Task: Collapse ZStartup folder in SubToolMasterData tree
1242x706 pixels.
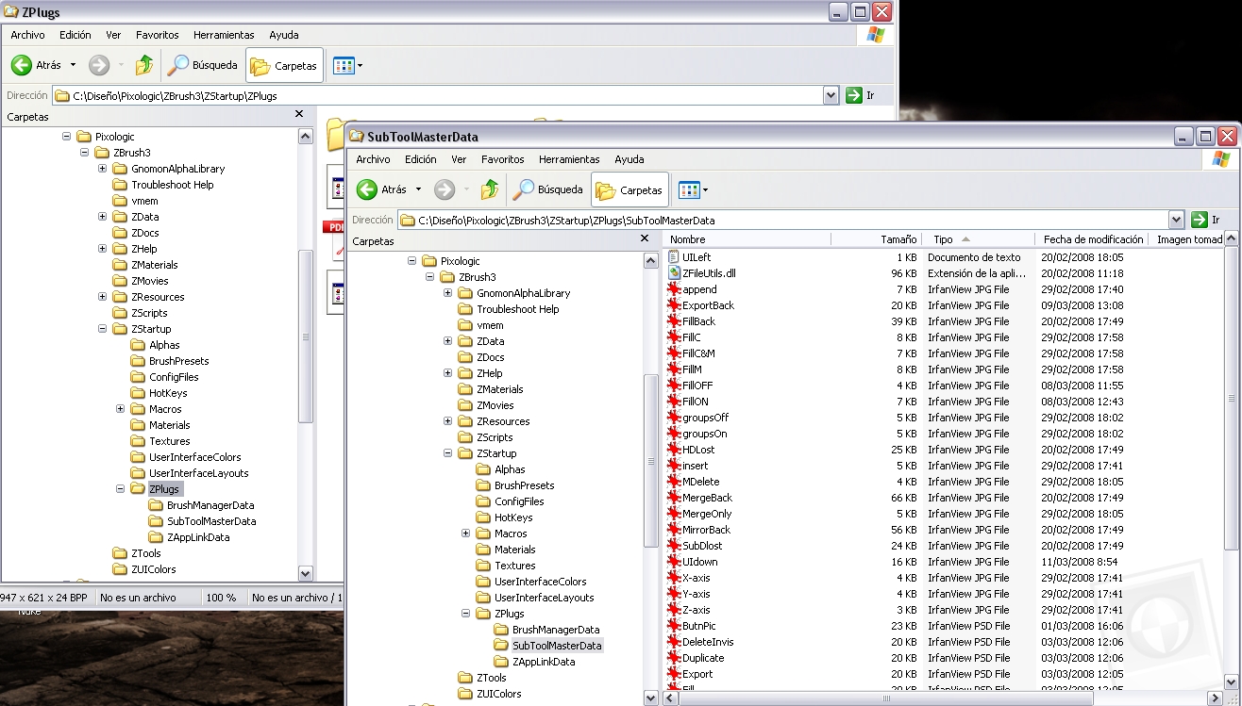Action: 447,452
